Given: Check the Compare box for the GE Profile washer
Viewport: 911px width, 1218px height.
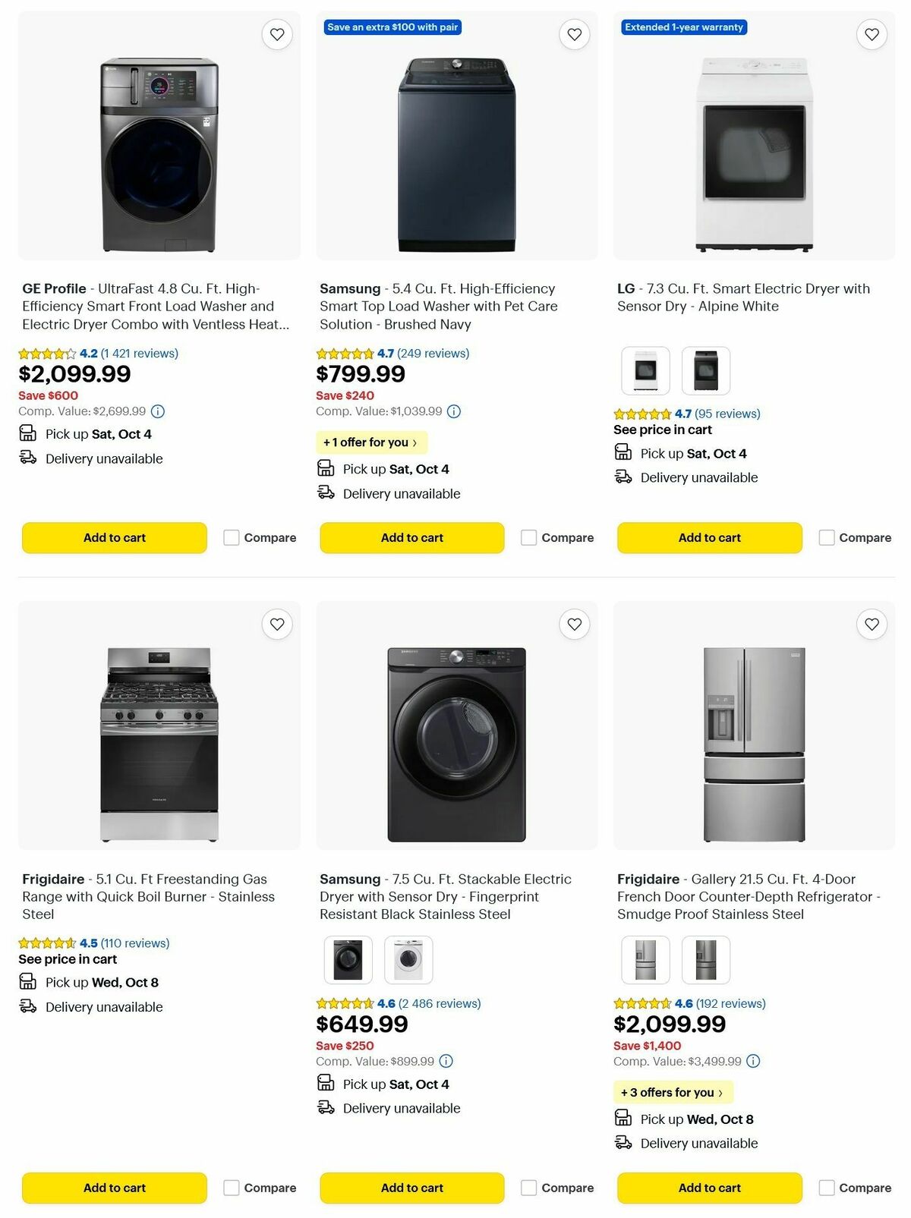Looking at the screenshot, I should pos(230,537).
